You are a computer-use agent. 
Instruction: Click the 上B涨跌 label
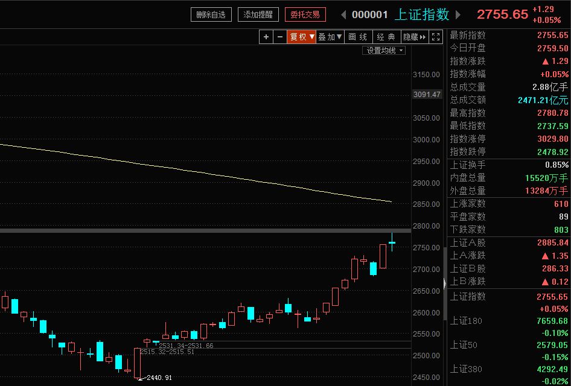[468, 282]
